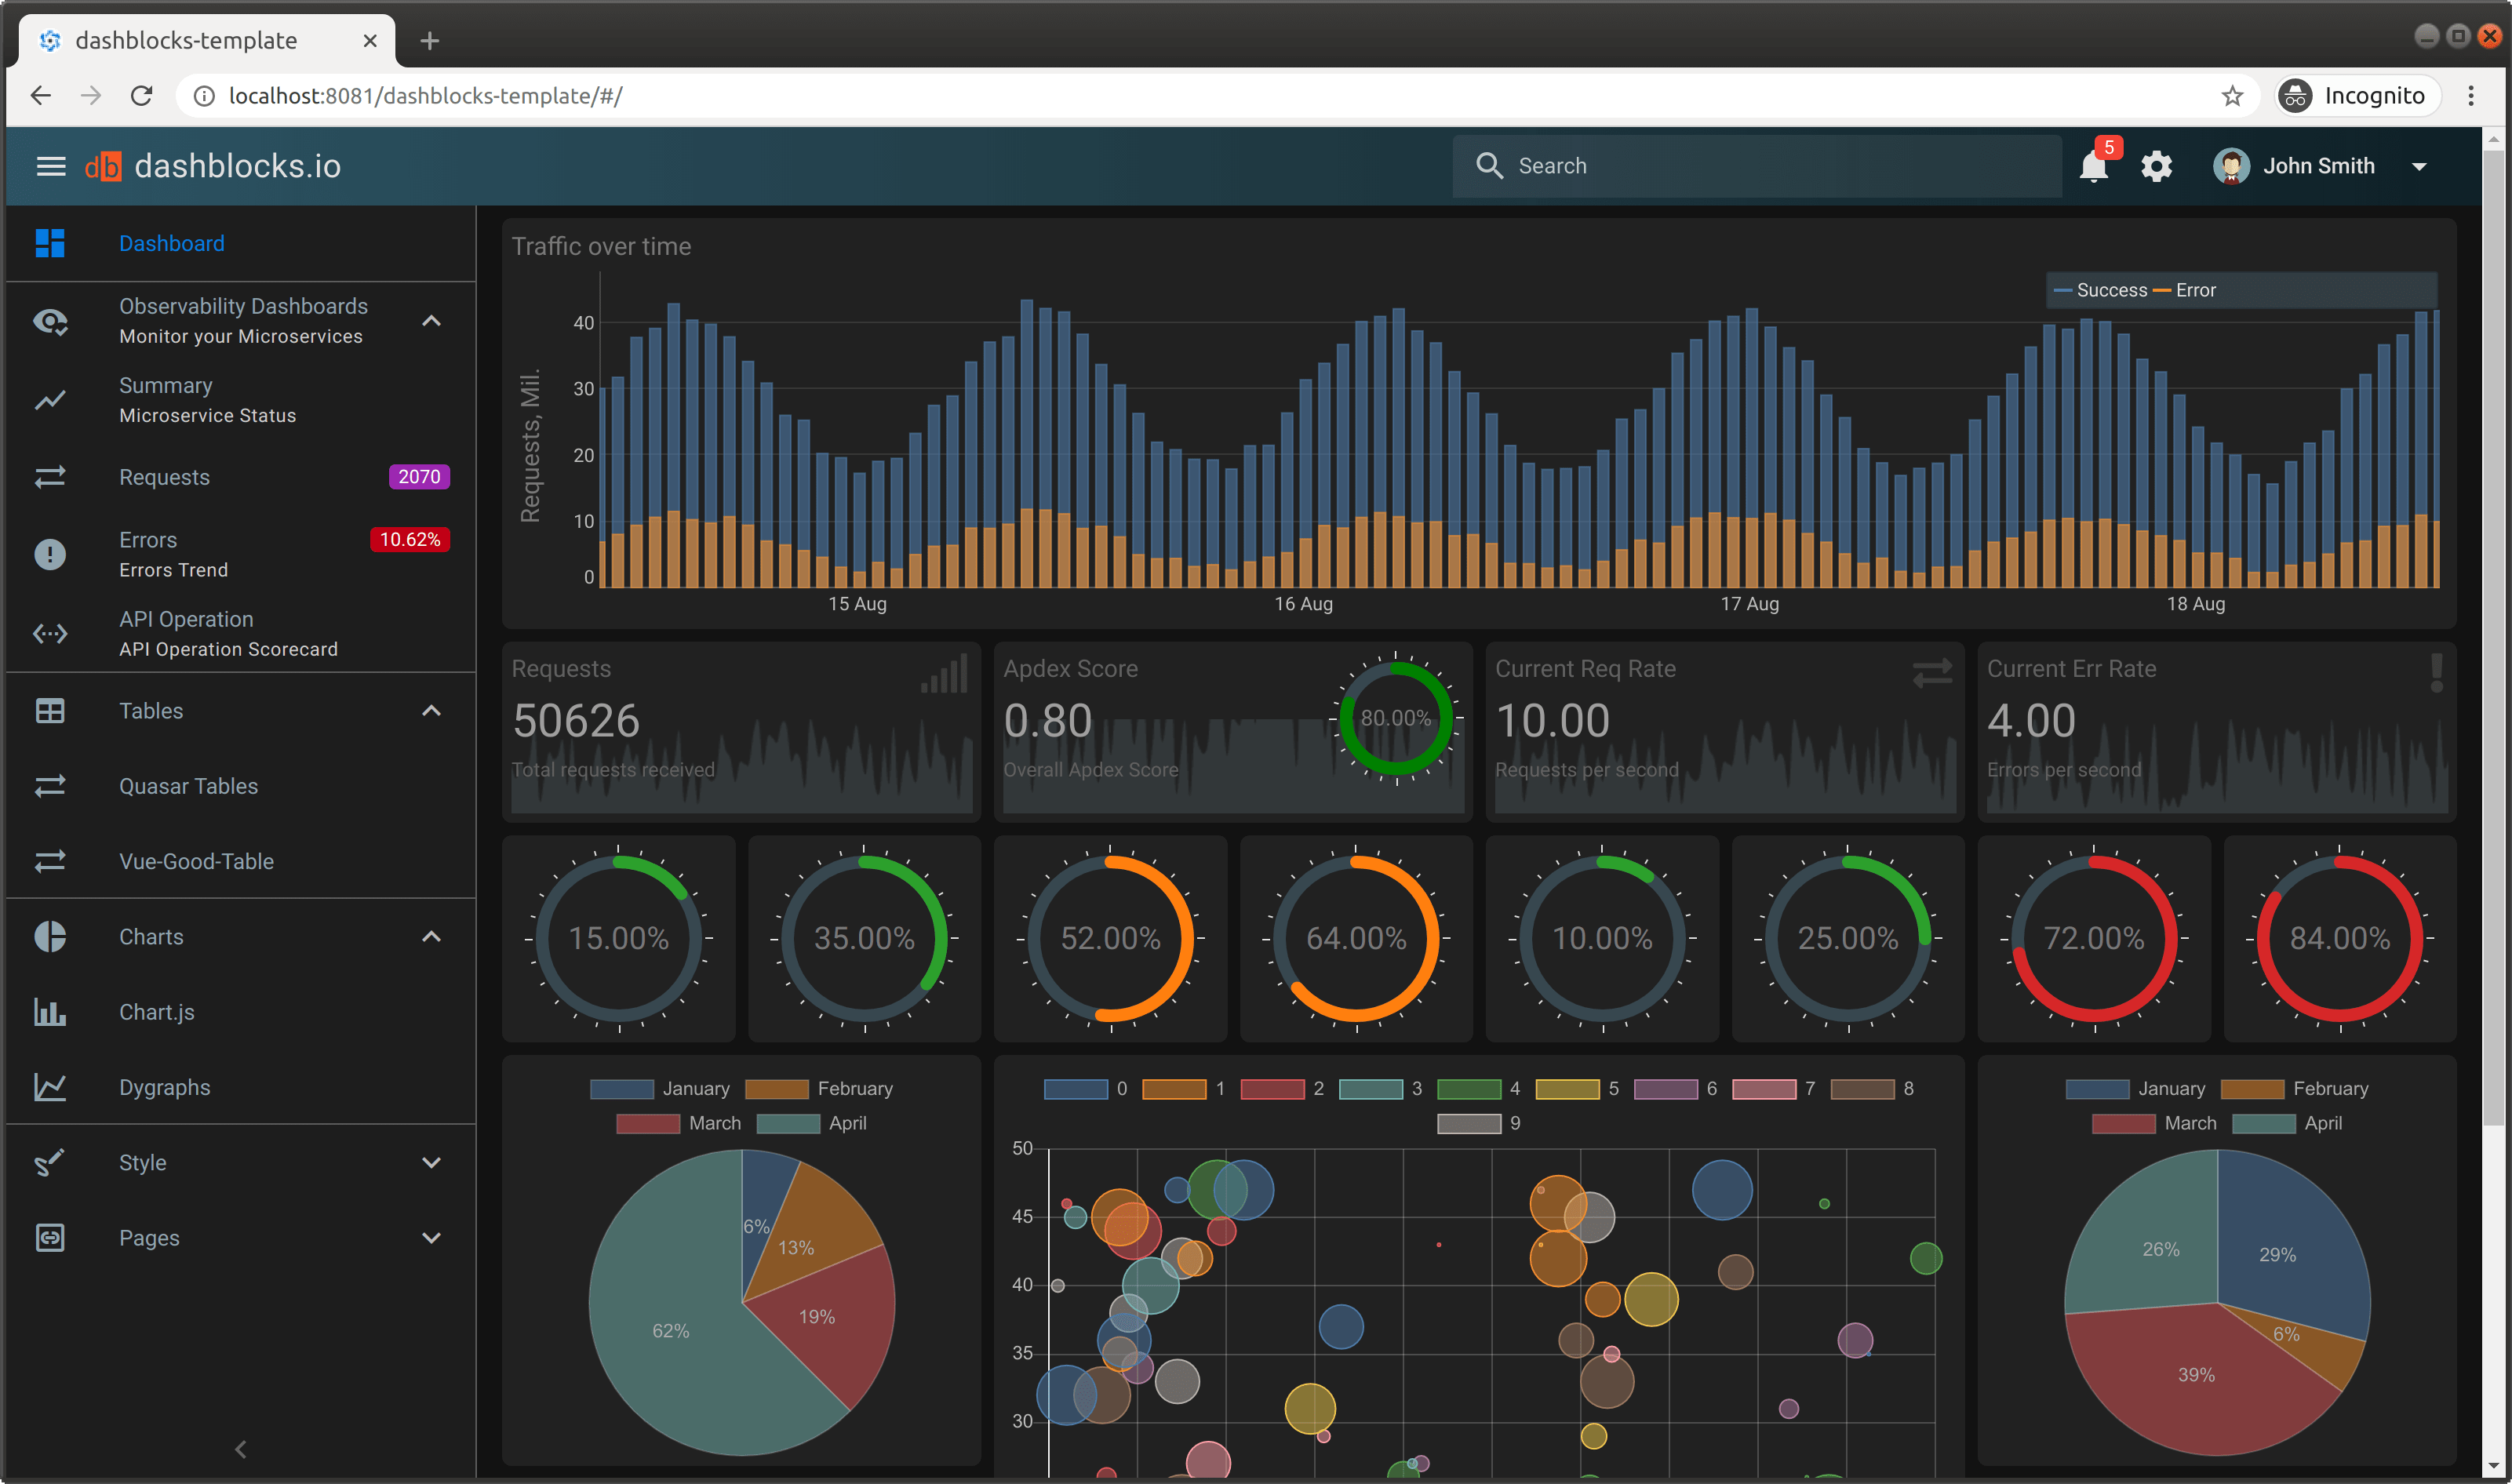Viewport: 2512px width, 1484px height.
Task: Open the Quasar Tables page
Action: pos(188,786)
